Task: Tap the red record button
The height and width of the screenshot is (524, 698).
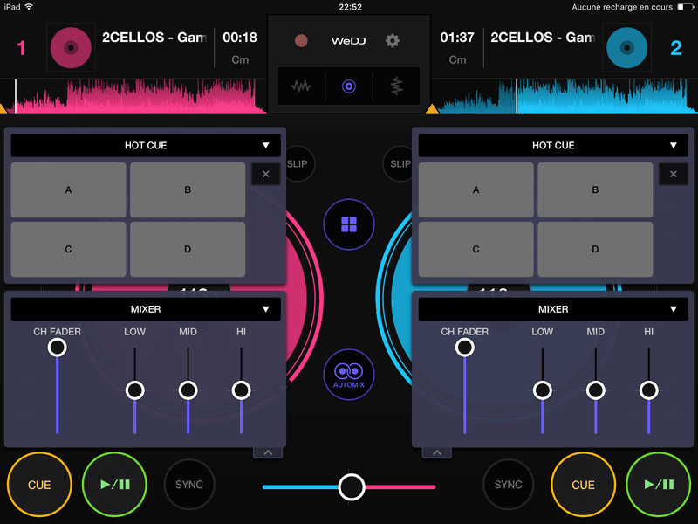Action: (x=301, y=40)
